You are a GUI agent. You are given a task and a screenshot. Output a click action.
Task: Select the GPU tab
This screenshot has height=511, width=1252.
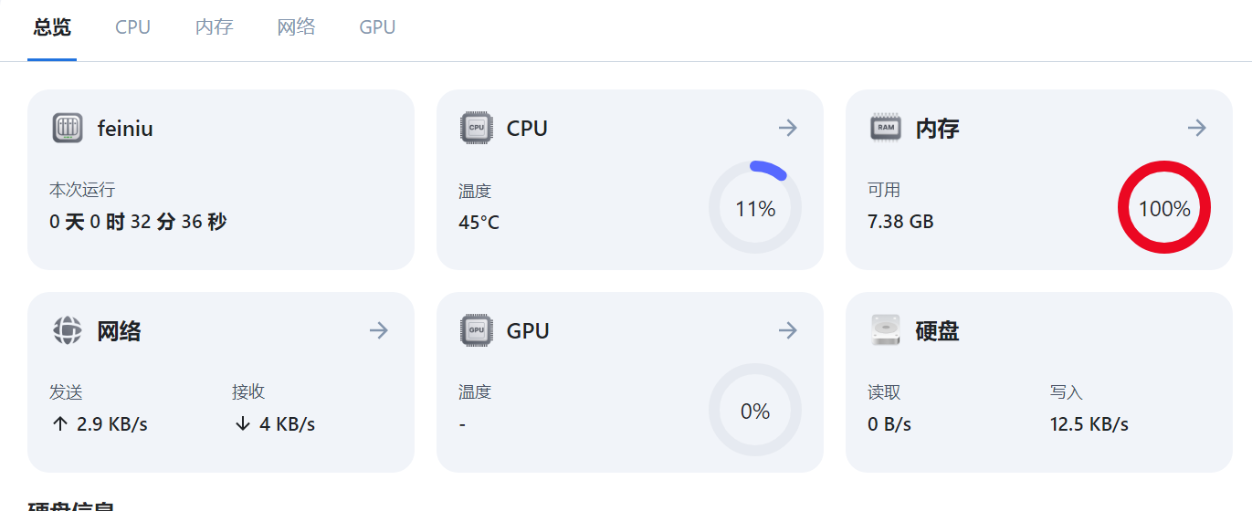coord(377,27)
